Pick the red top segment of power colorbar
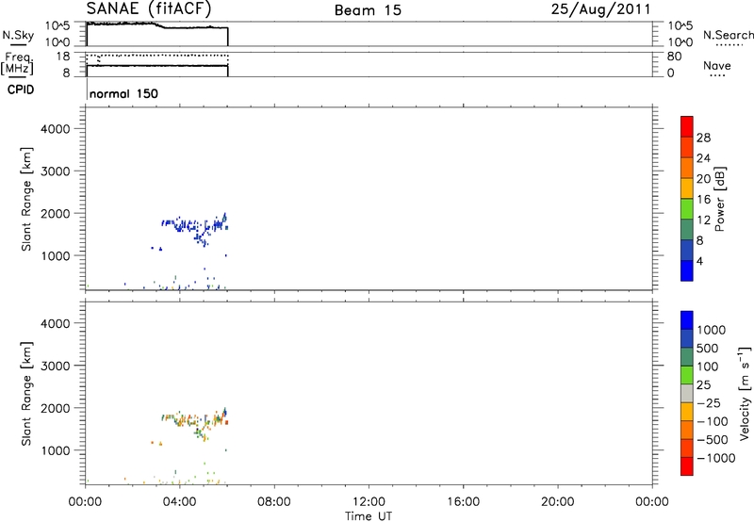Image resolution: width=754 pixels, height=522 pixels. point(687,126)
